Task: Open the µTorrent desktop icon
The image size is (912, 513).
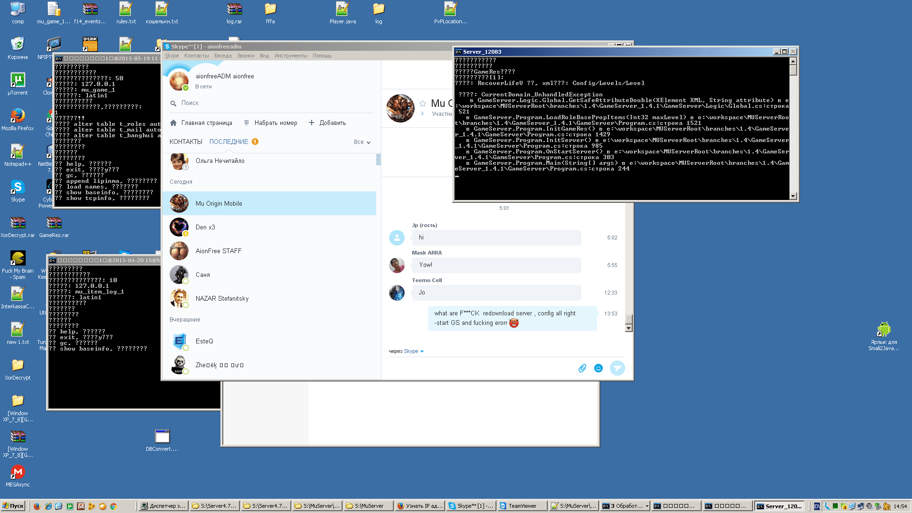Action: (x=18, y=84)
